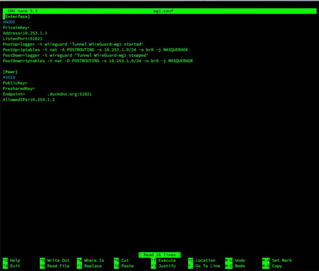
Task: Place cursor on the #VOID comment line
Action: pos(9,77)
